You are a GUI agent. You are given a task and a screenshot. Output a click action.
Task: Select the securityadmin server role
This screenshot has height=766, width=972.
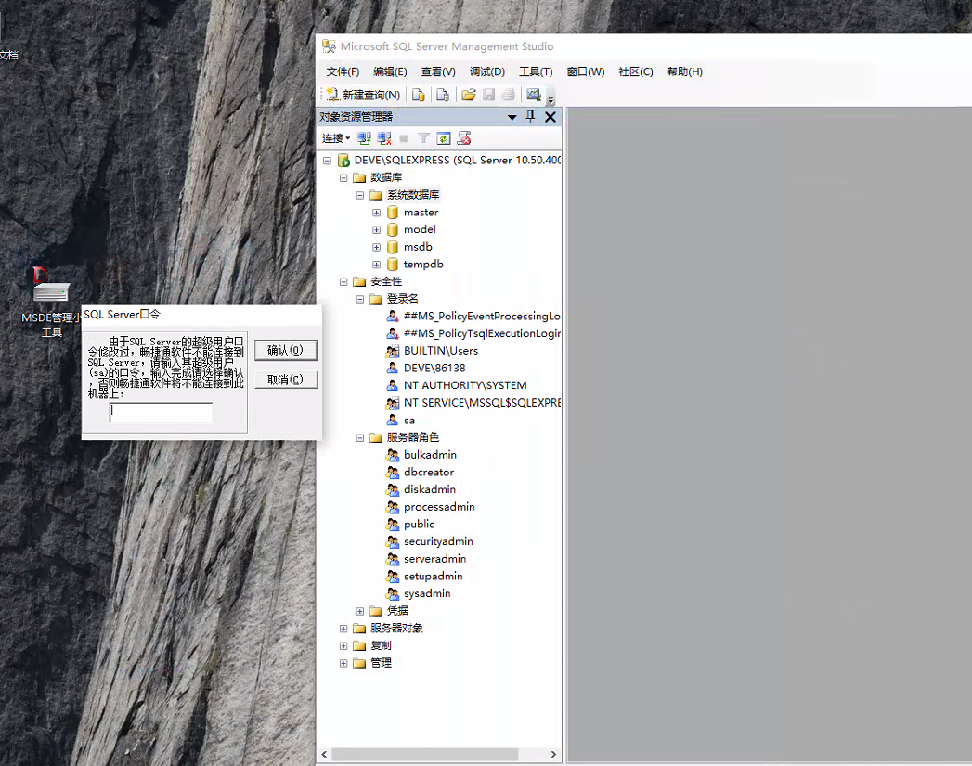438,541
